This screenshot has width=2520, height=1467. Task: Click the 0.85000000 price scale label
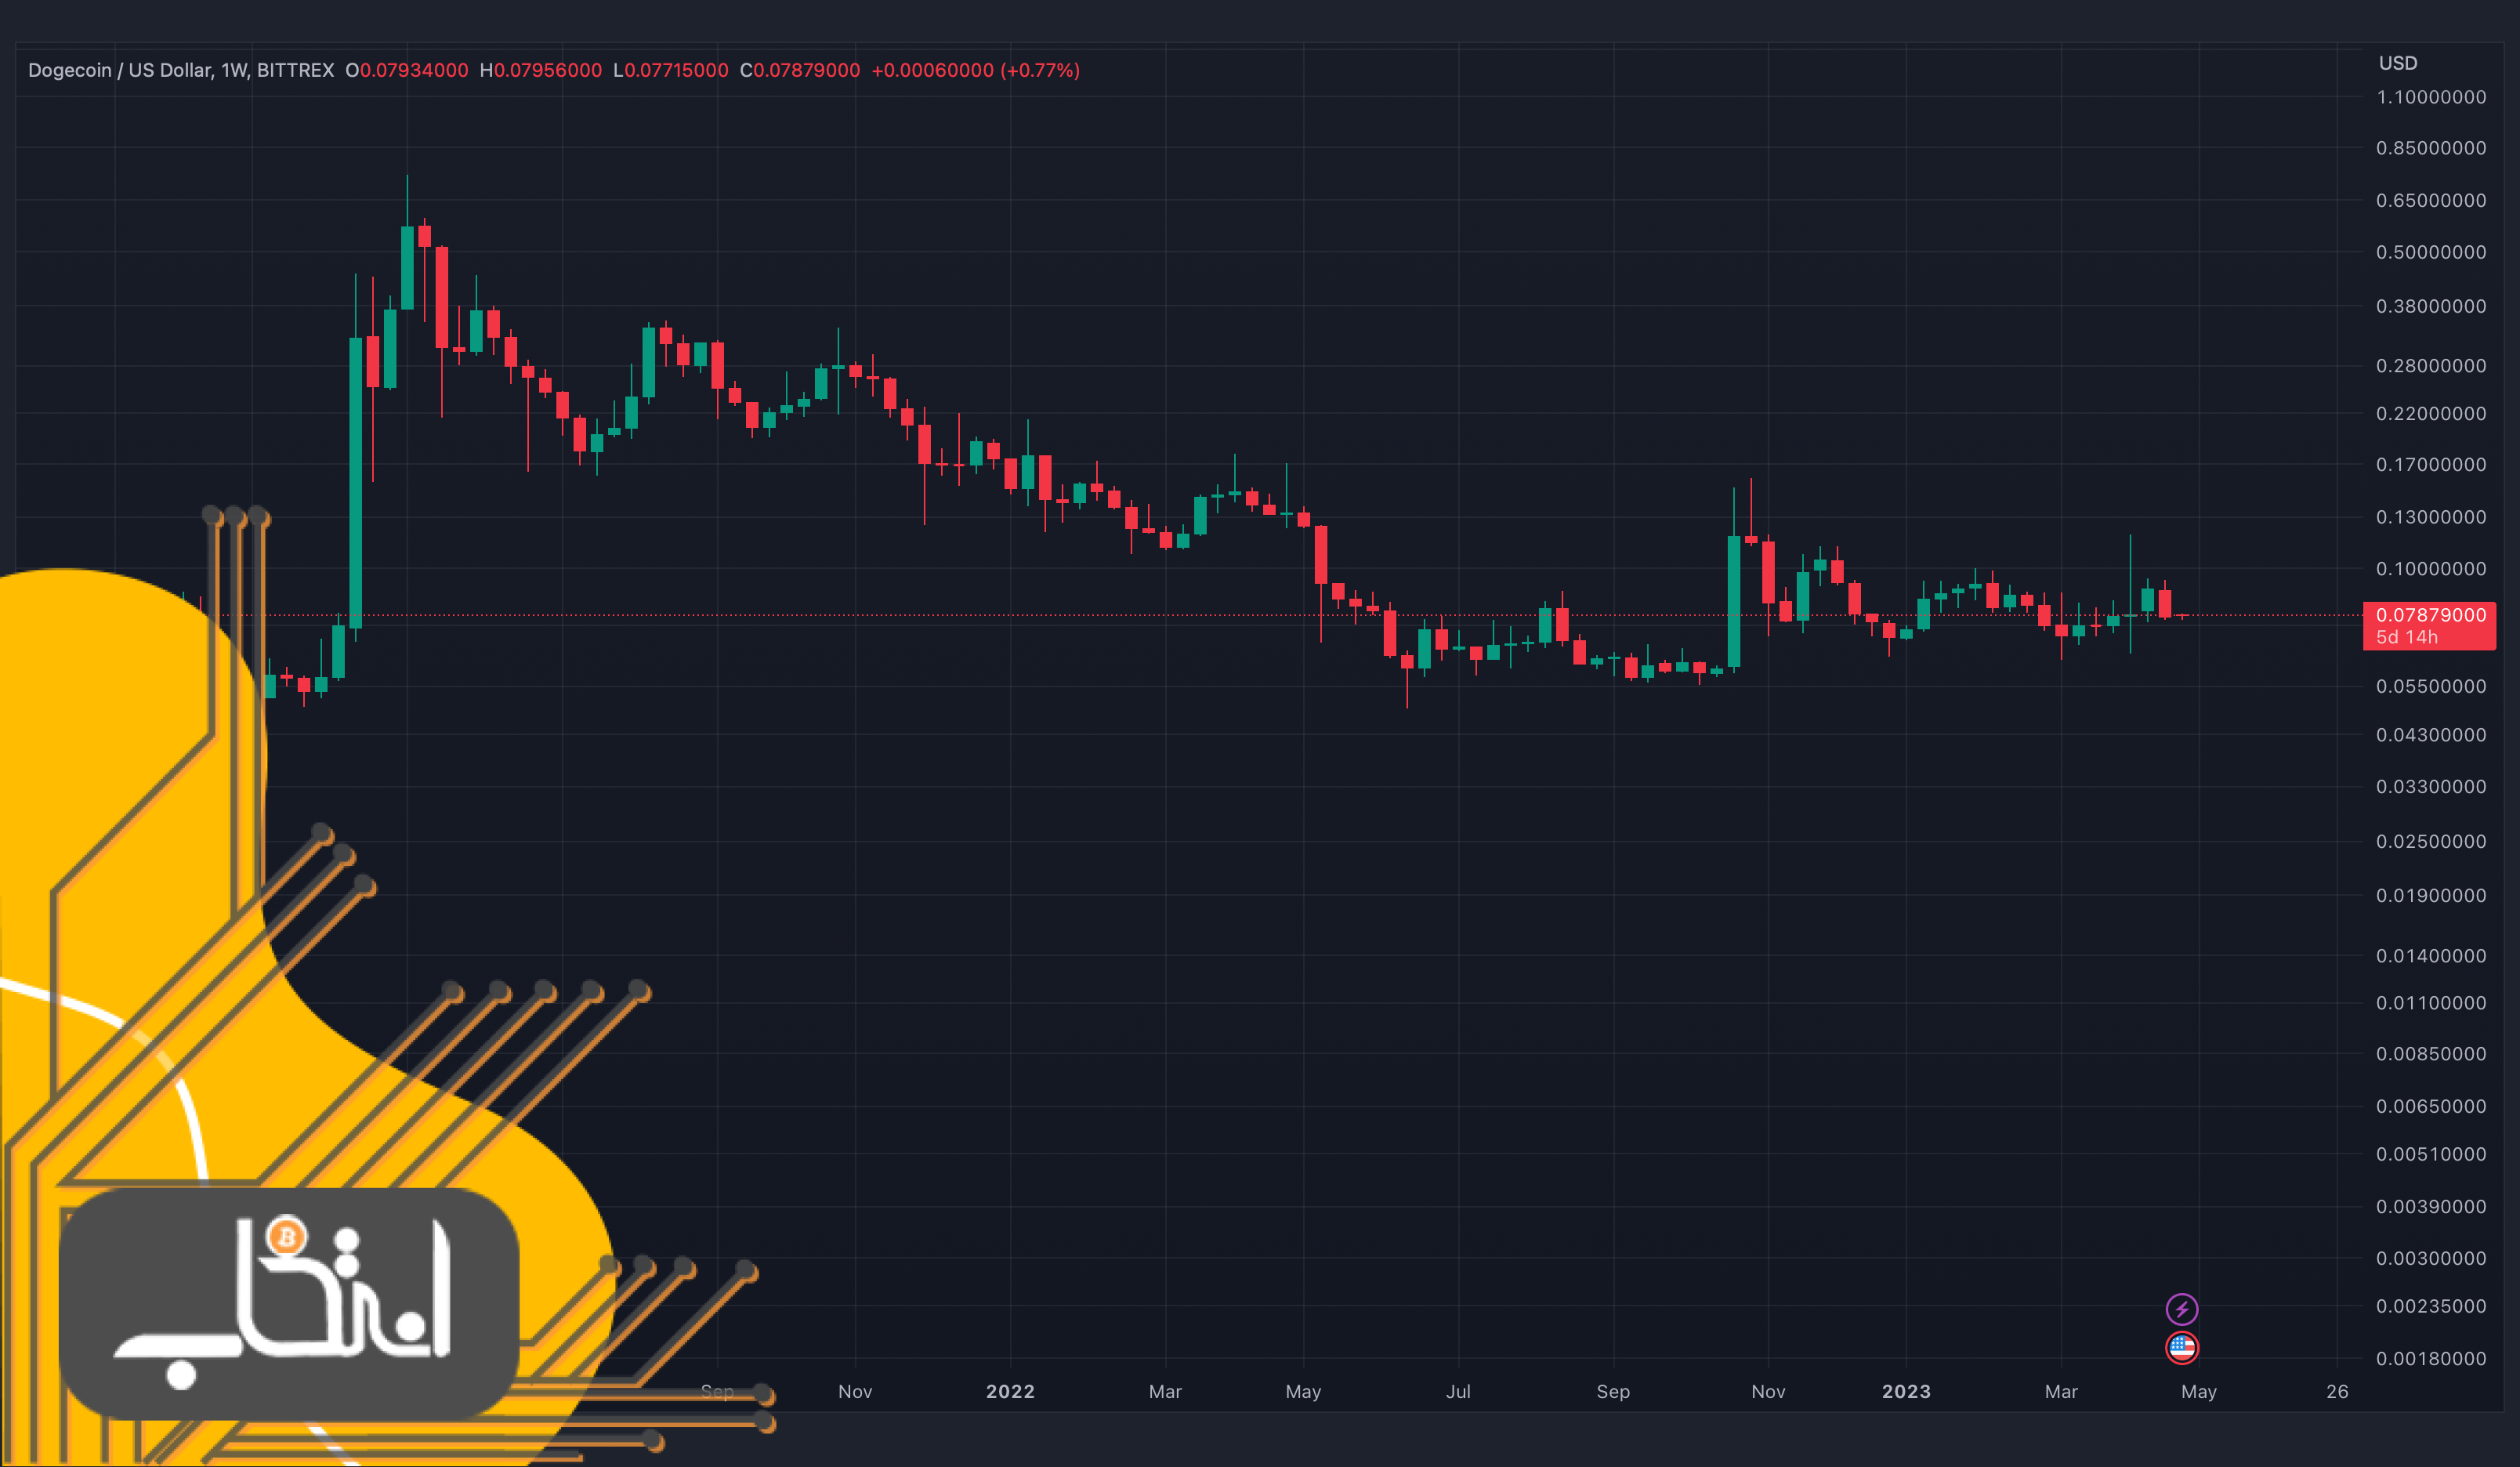point(2430,148)
